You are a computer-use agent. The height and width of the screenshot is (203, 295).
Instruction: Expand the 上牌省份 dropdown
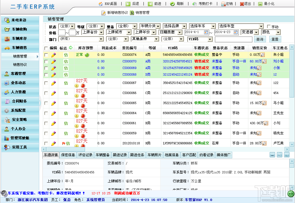tap(92, 32)
